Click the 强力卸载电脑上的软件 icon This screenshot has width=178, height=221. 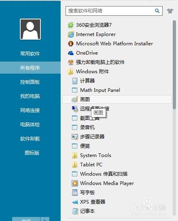pos(71,62)
